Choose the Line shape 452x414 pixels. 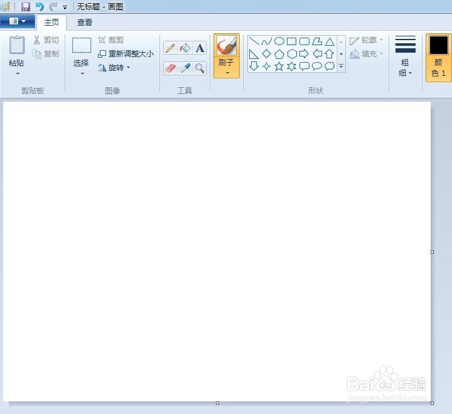pos(254,41)
